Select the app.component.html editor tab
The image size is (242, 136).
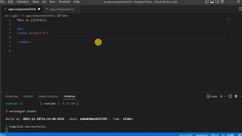pyautogui.click(x=22, y=9)
